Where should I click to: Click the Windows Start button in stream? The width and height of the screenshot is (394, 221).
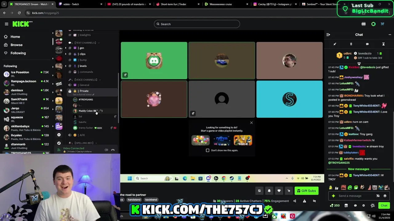130,178
